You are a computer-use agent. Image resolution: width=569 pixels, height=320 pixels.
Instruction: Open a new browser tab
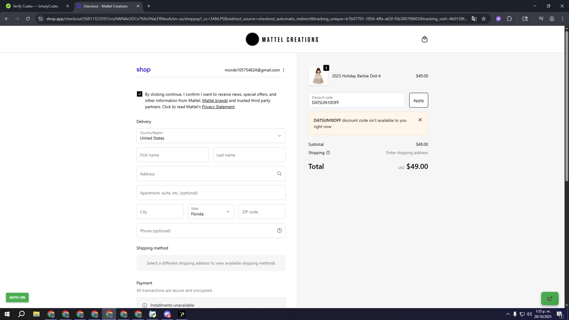149,6
